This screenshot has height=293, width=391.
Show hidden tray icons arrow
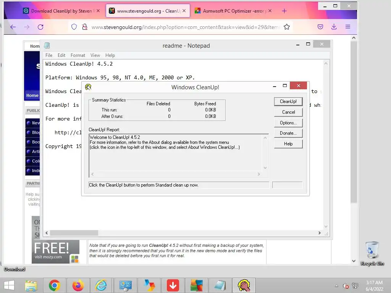336,286
